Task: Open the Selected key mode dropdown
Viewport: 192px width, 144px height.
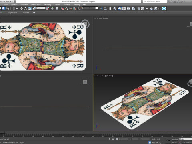Action: [x=185, y=139]
